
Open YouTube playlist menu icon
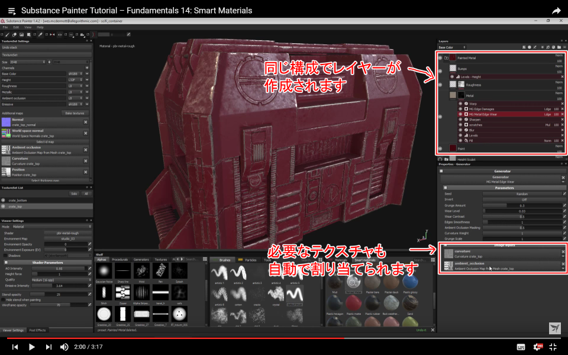point(12,11)
